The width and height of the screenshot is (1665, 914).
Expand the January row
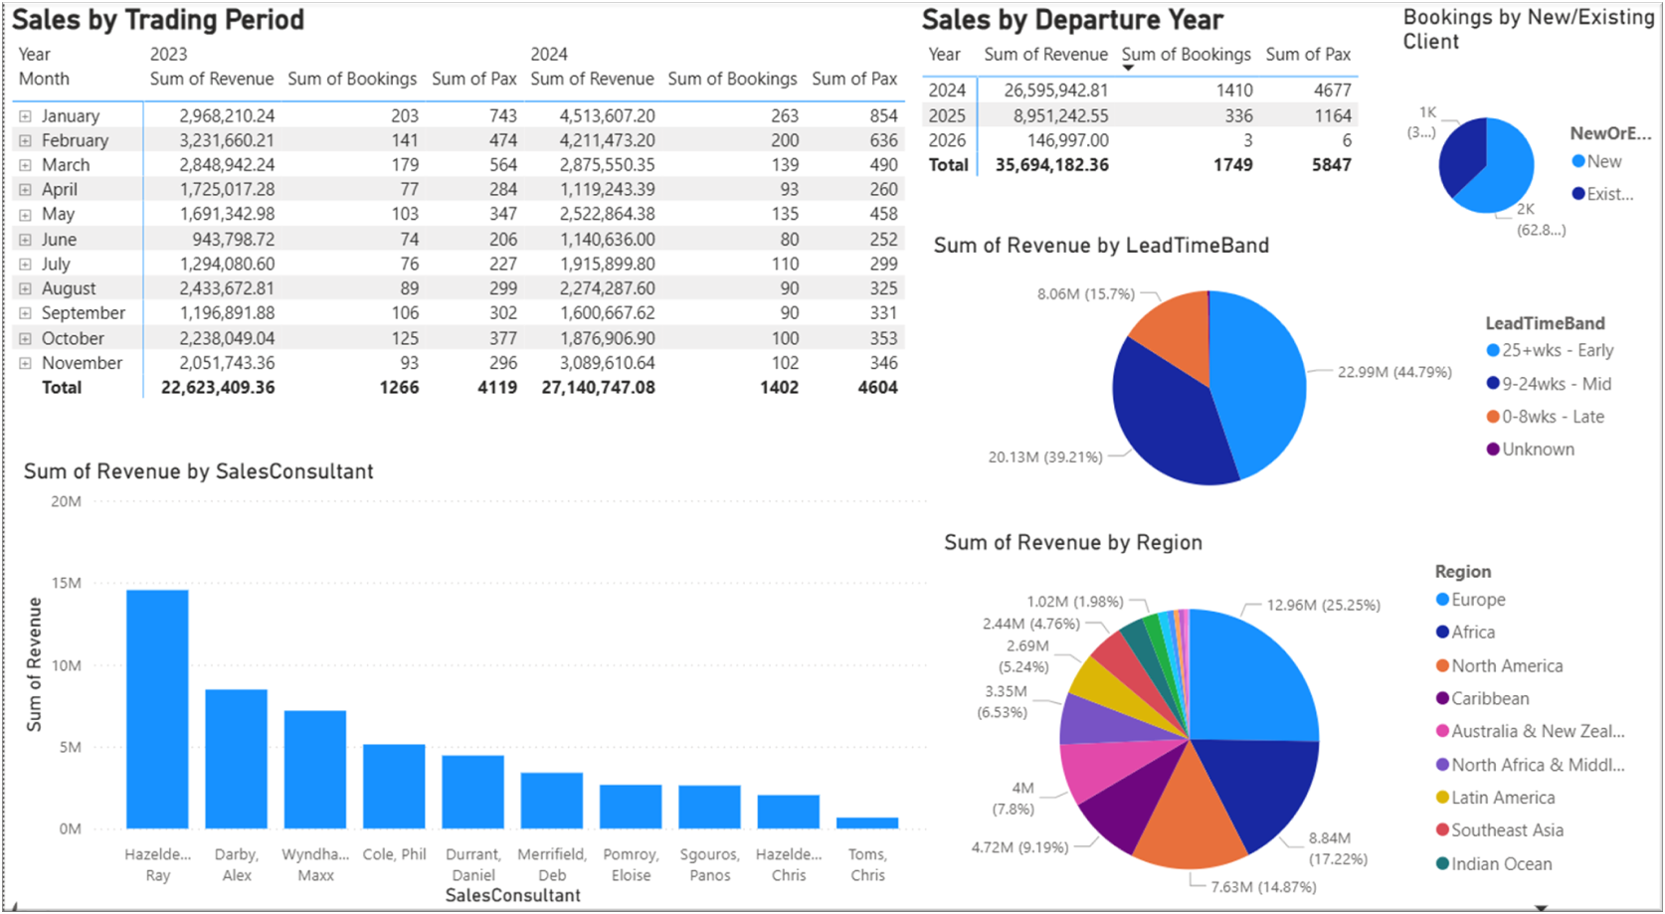(25, 116)
